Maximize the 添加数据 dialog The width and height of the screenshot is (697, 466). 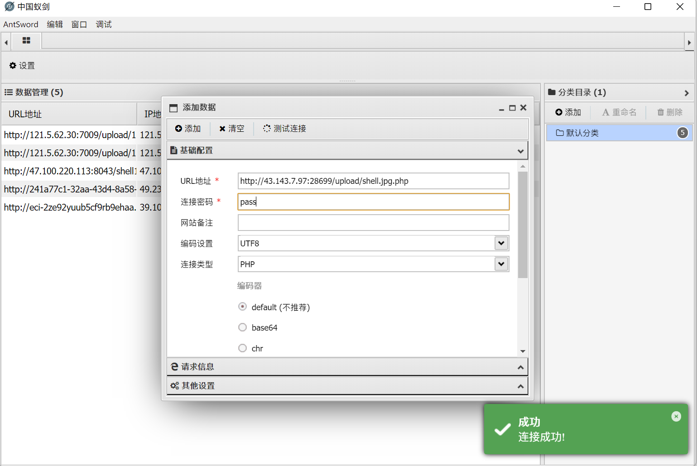(x=512, y=108)
